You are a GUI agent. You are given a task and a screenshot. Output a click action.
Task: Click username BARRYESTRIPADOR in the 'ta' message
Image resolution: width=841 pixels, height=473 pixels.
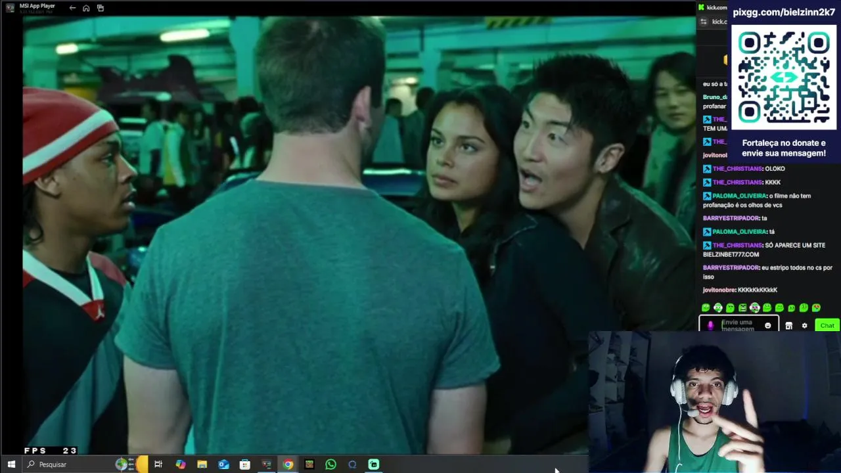[x=731, y=218]
